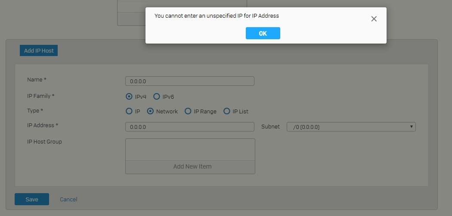Click the IP Host Group label
452x216 pixels.
44,142
